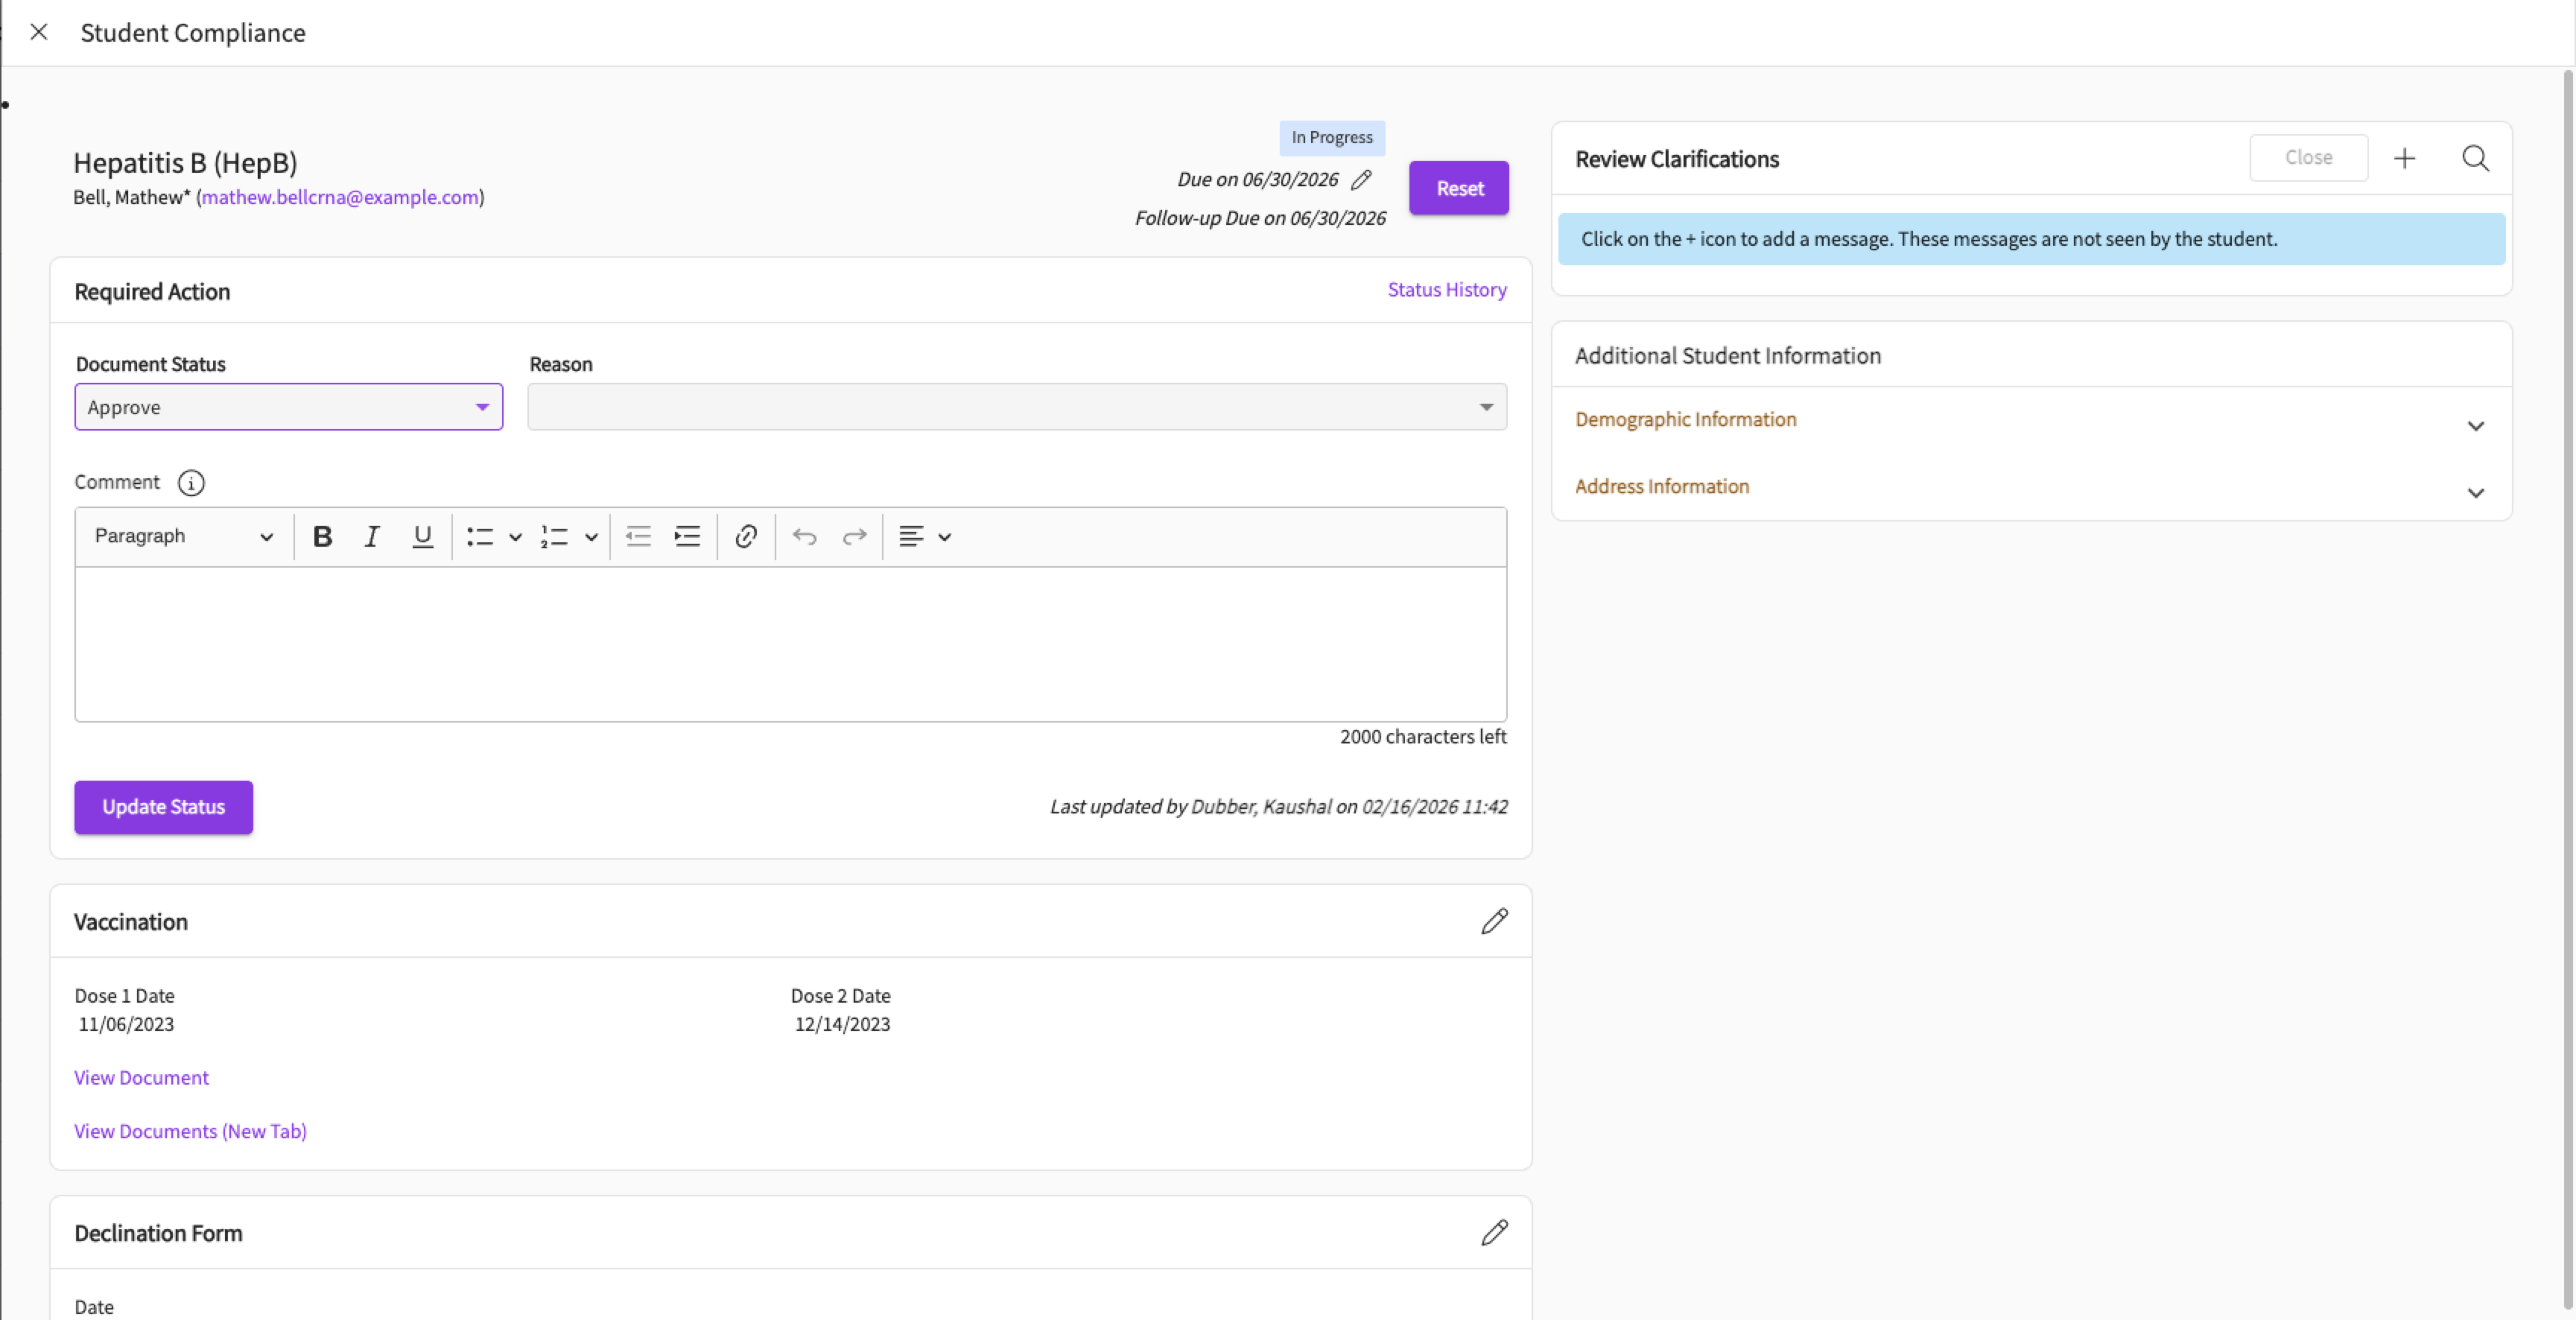Click View Documents (New Tab) link

190,1131
